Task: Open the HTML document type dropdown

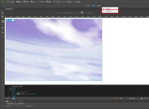Action: 122,98
